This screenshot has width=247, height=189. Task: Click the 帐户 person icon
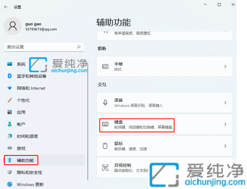10,124
